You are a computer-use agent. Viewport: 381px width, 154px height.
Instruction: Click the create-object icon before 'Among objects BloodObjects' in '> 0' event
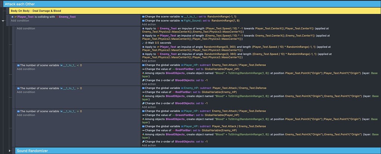(143, 96)
